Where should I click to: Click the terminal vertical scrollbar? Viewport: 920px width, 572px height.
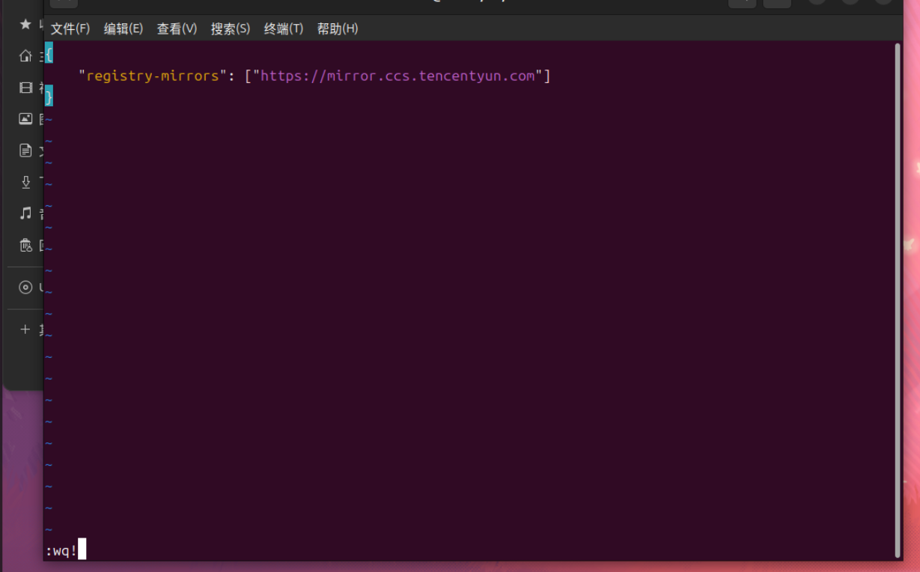coord(898,299)
